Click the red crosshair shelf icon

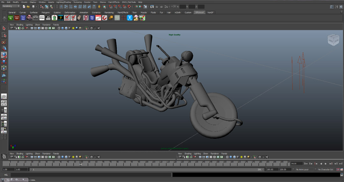coord(124,18)
